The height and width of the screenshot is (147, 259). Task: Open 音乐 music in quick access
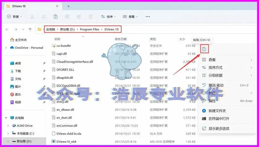pos(15,95)
